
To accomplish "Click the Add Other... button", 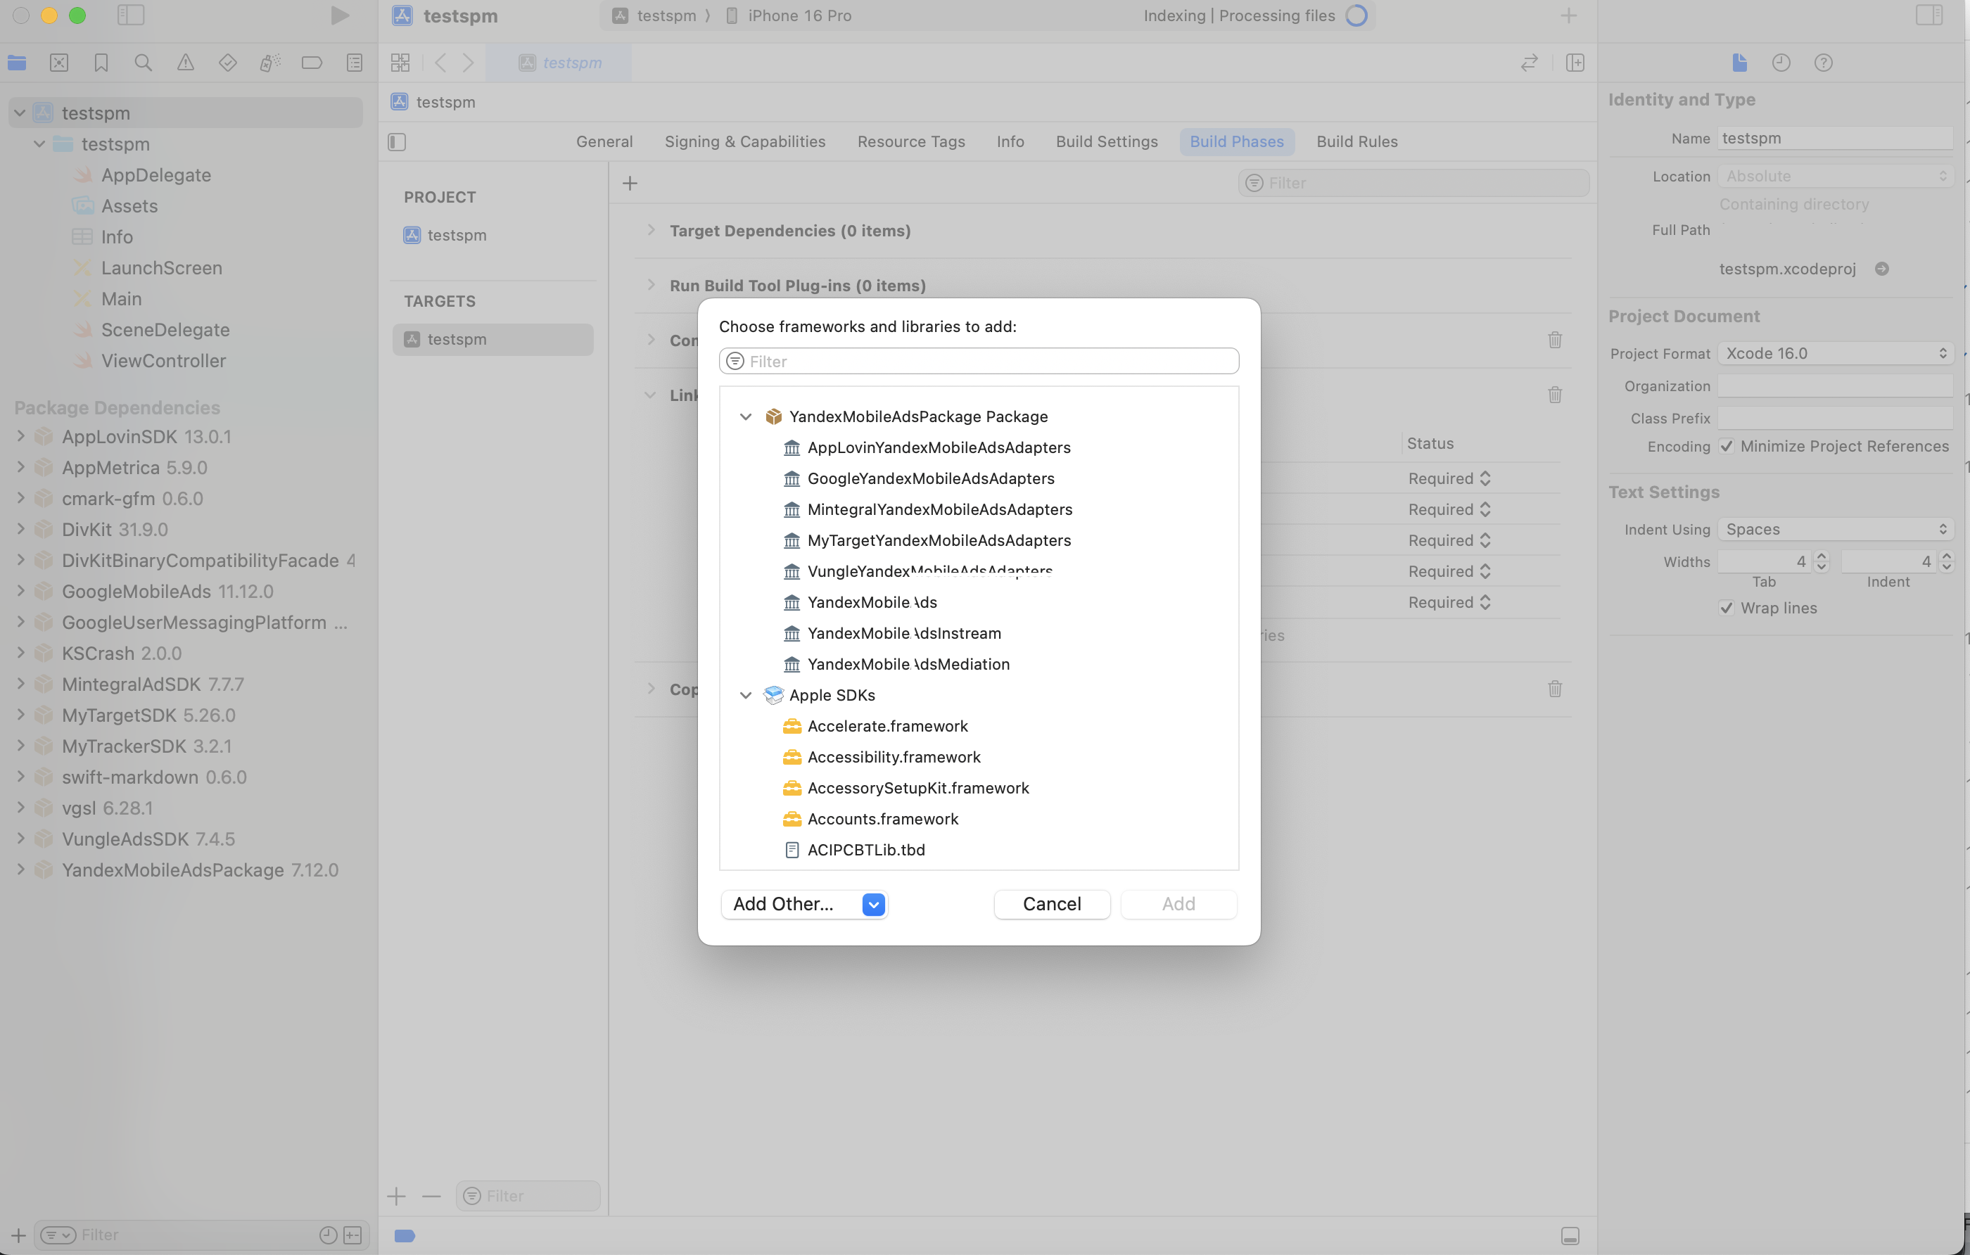I will tap(783, 904).
